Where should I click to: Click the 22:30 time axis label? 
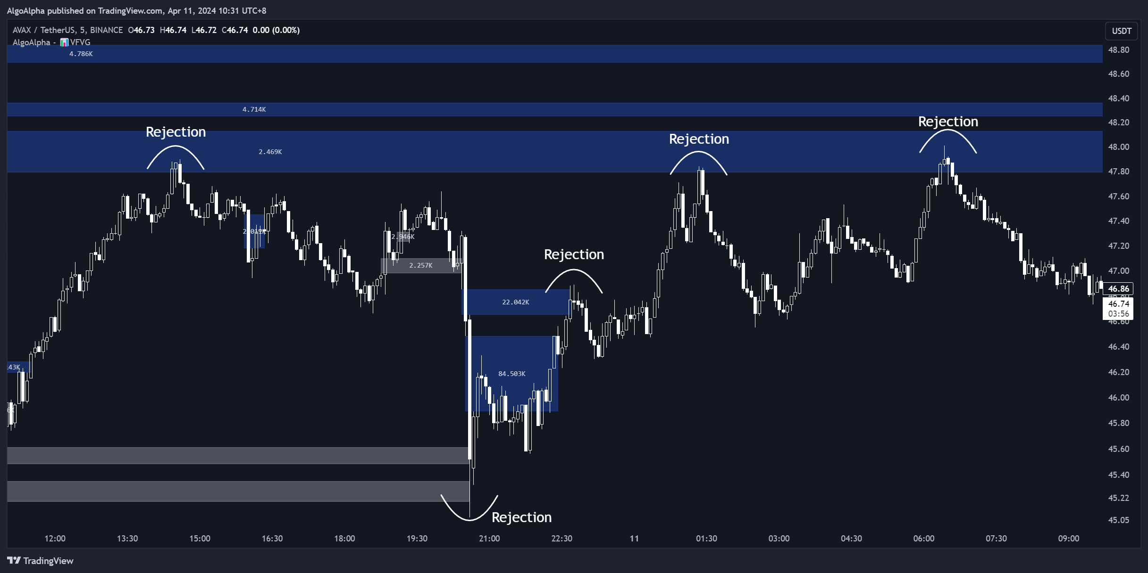click(562, 539)
